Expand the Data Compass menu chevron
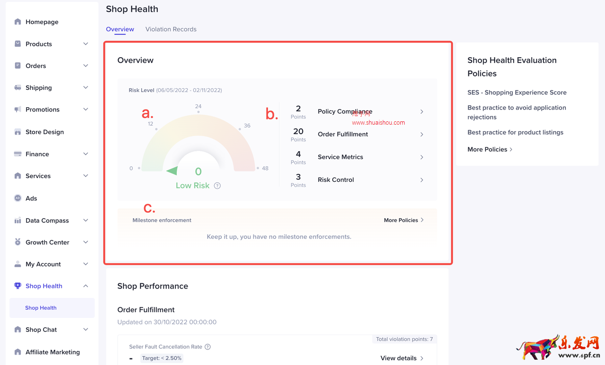605x365 pixels. click(x=86, y=220)
